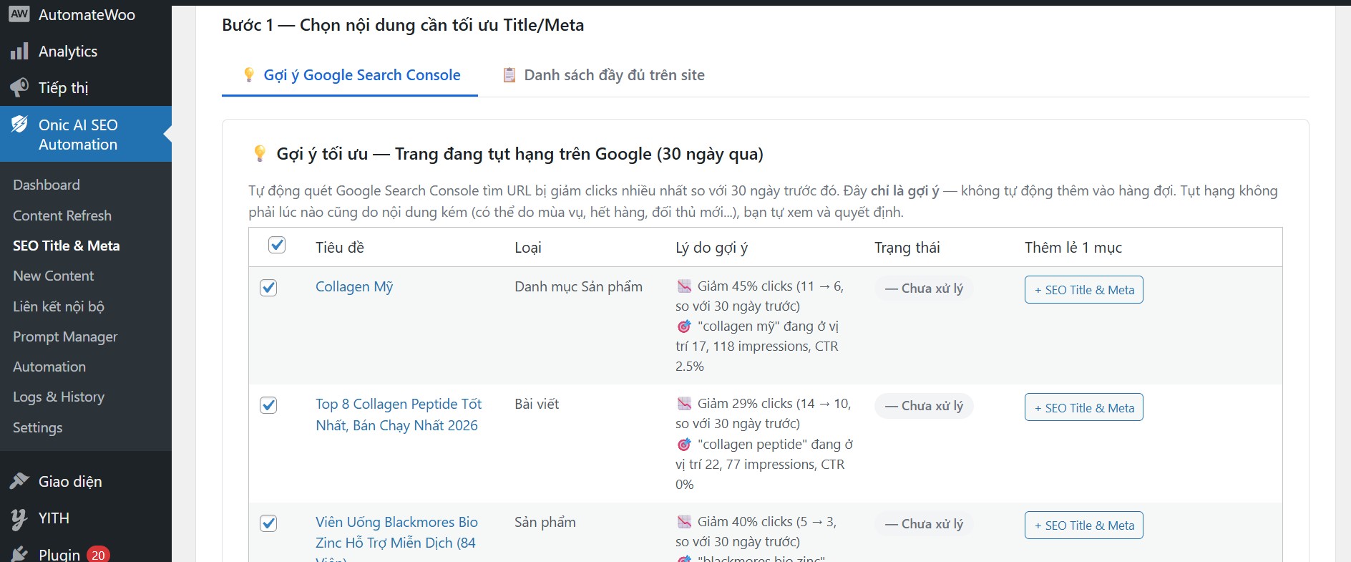Select SEO Title & Meta submenu item
Image resolution: width=1351 pixels, height=562 pixels.
pos(67,246)
